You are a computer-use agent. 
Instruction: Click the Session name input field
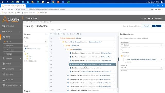pos(142,45)
